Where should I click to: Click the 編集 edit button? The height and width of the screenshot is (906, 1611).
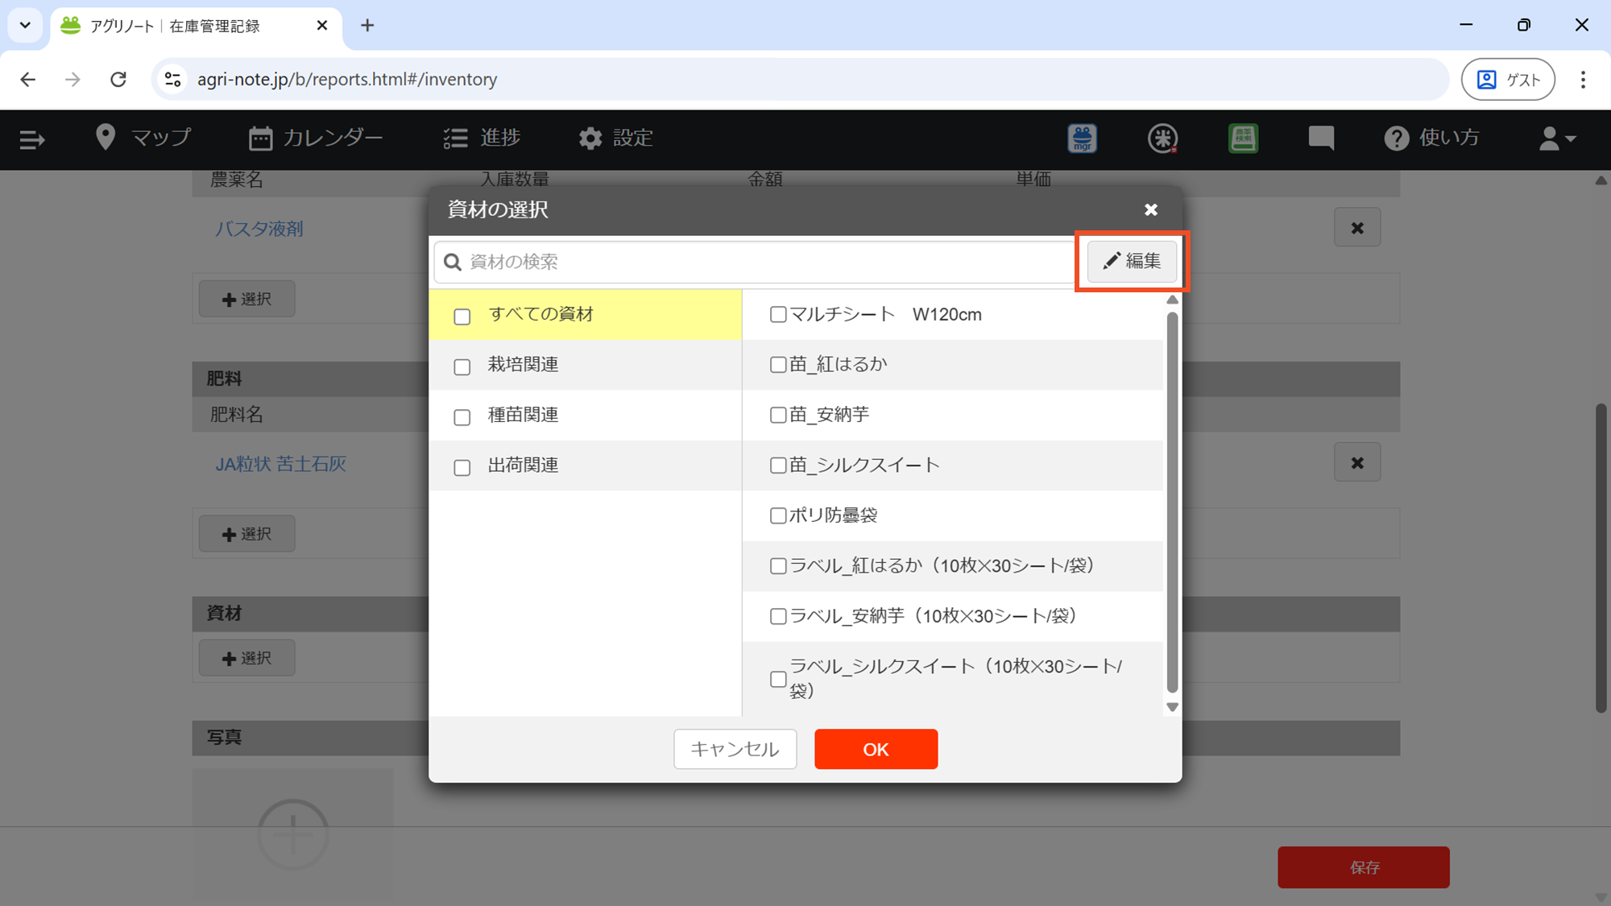click(x=1132, y=261)
